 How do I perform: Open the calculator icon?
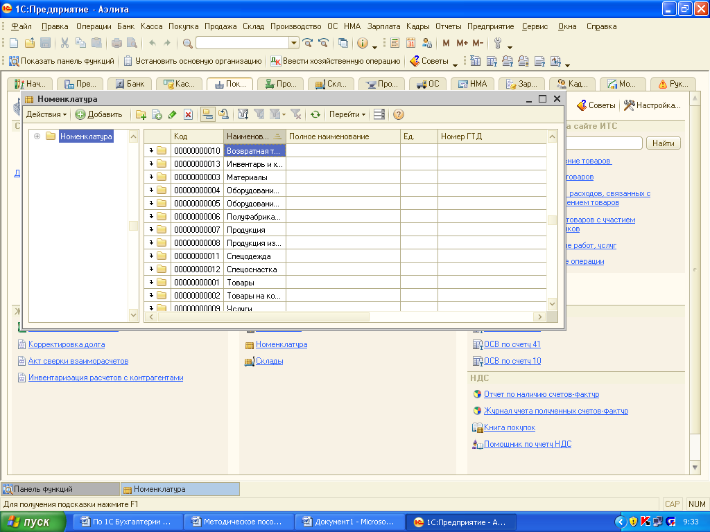(x=395, y=43)
